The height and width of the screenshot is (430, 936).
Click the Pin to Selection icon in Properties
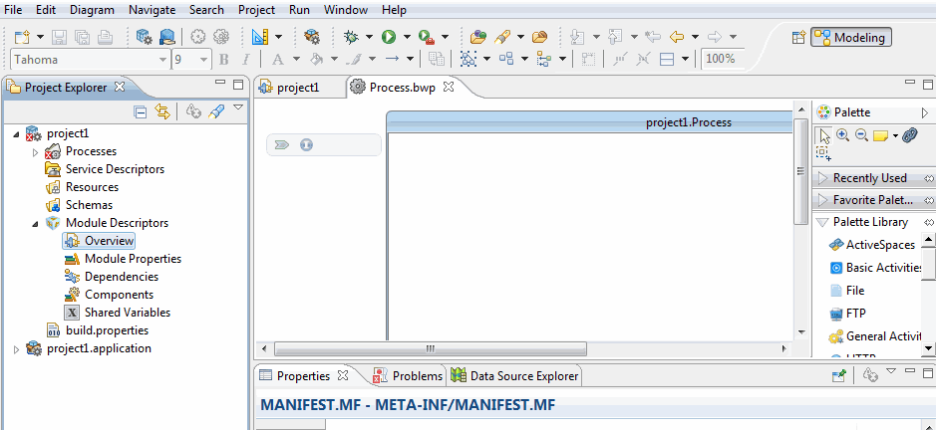tap(839, 375)
